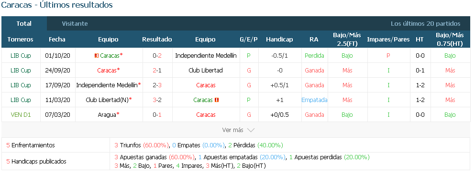This screenshot has height=174, width=475.
Task: Click LIB Cup tournament in first row
Action: (21, 56)
